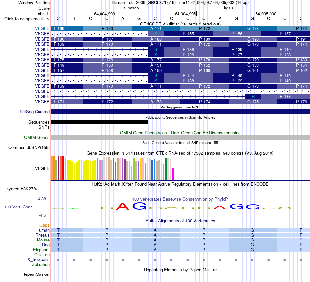Click codon box 'P 162'

click(x=294, y=70)
